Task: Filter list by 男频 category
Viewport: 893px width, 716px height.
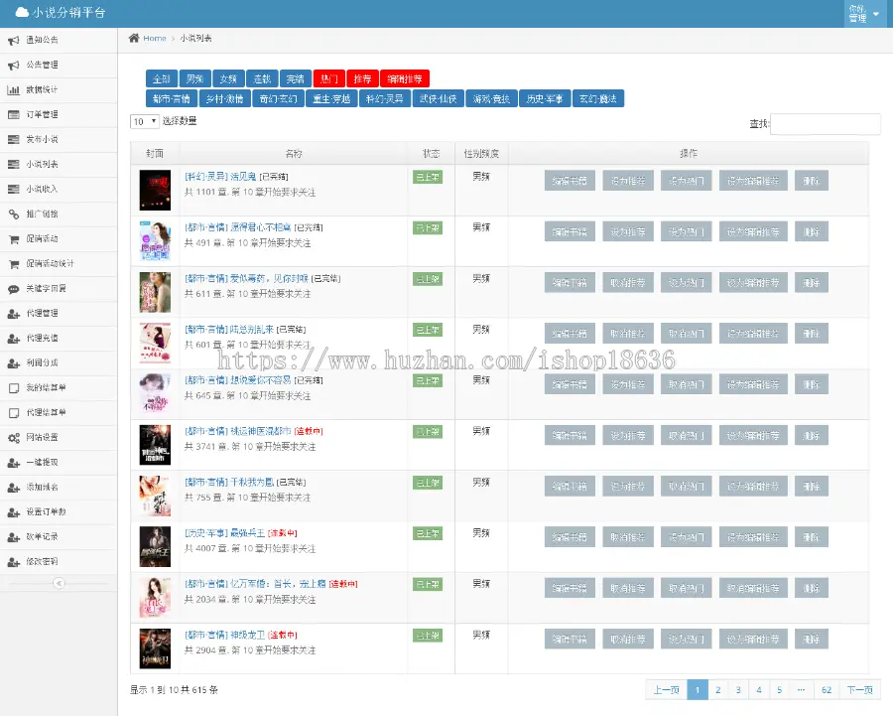Action: [x=194, y=78]
